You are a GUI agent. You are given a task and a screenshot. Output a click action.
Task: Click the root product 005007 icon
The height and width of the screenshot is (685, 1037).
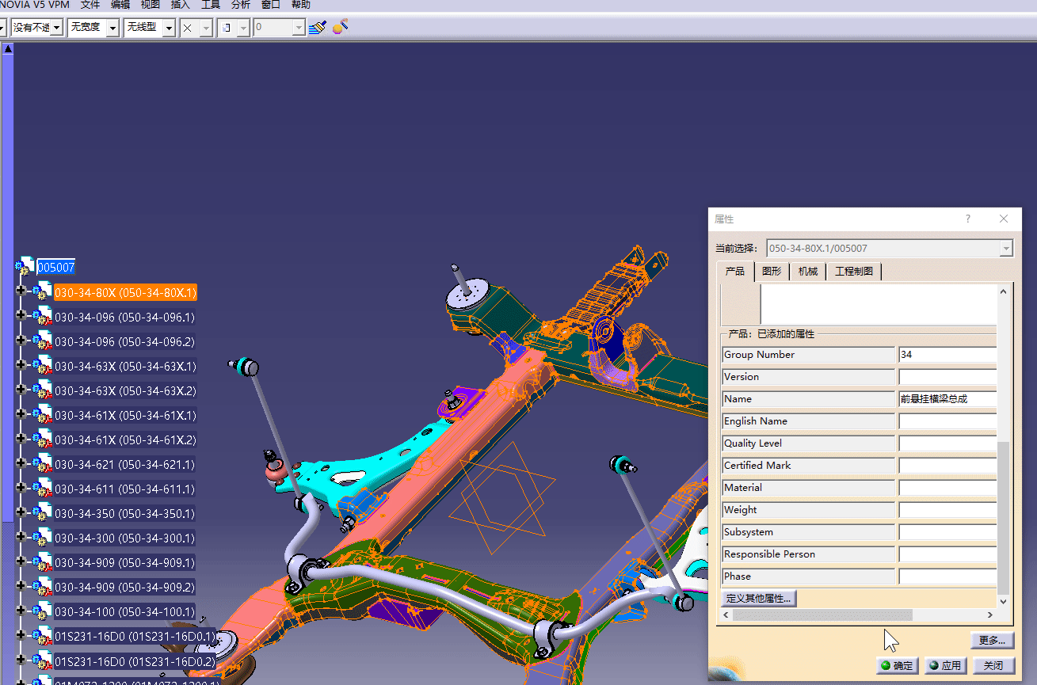25,267
